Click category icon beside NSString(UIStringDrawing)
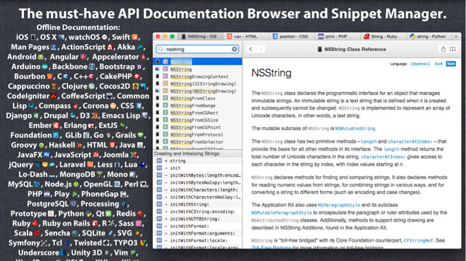 pos(165,84)
